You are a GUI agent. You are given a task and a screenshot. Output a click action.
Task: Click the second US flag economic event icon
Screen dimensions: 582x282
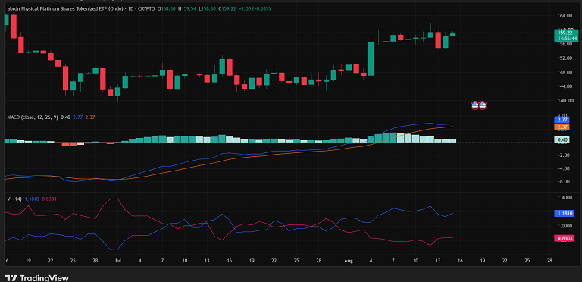click(x=483, y=105)
